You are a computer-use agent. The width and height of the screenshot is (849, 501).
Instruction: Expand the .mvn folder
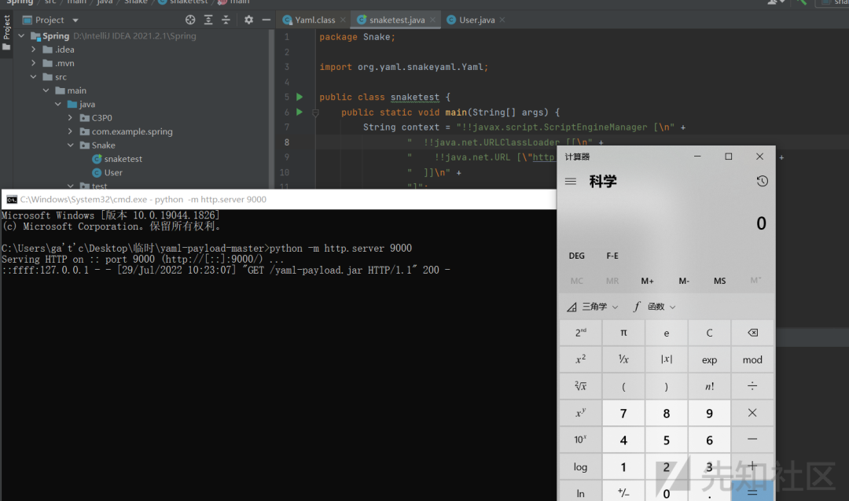tap(34, 63)
